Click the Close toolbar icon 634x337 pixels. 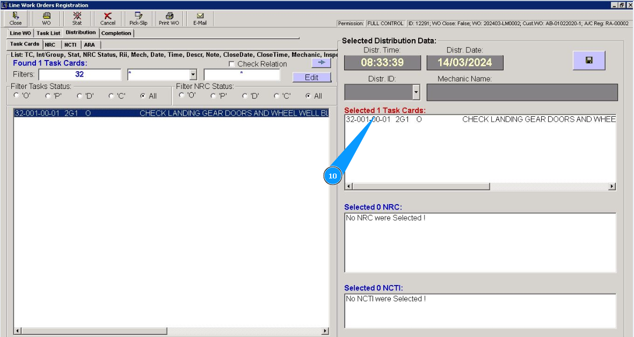(x=16, y=19)
